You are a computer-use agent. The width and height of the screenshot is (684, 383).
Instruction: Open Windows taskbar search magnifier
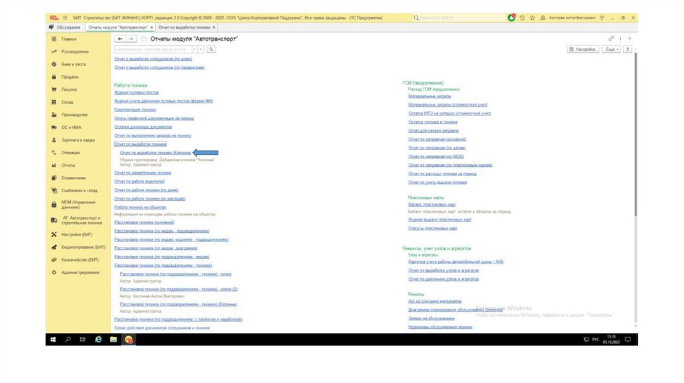(68, 340)
